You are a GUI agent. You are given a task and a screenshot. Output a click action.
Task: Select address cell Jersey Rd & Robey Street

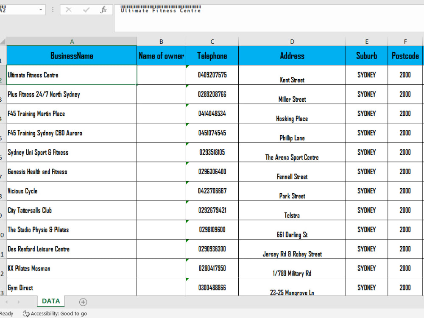[292, 249]
